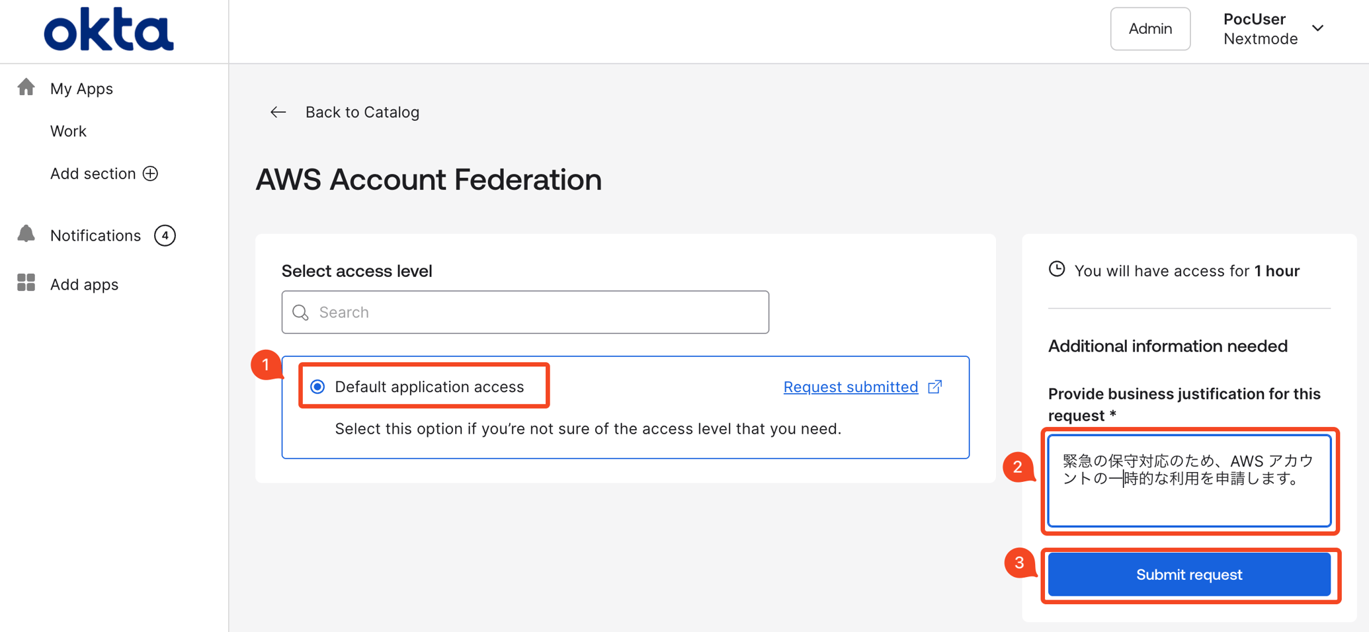The width and height of the screenshot is (1369, 632).
Task: Click the Okta logo
Action: point(108,29)
